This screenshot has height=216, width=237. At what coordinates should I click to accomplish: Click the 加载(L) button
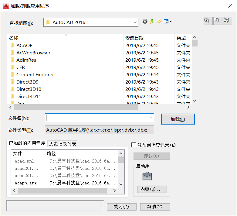tap(178, 119)
